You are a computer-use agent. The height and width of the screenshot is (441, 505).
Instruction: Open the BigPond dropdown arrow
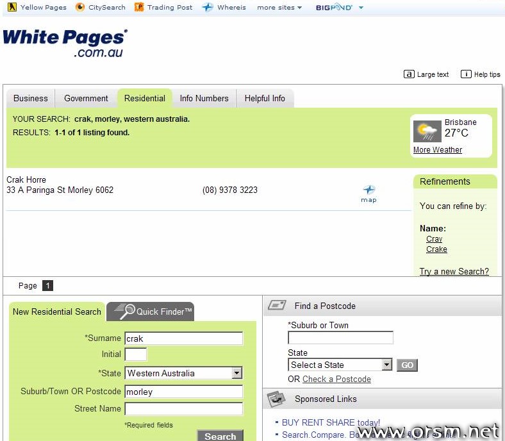[361, 8]
